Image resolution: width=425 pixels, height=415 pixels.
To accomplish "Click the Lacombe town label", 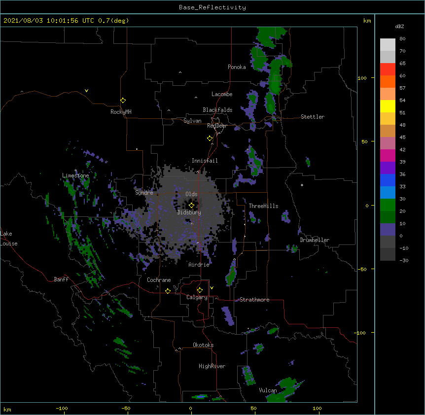I will click(222, 94).
